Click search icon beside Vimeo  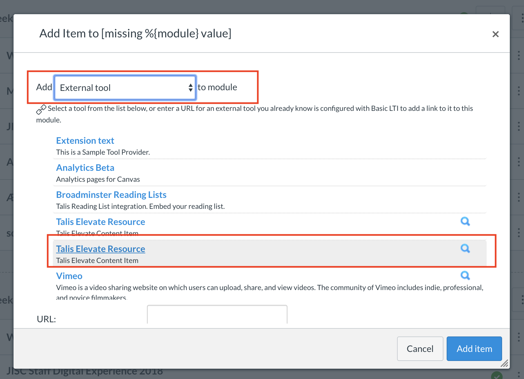[465, 276]
